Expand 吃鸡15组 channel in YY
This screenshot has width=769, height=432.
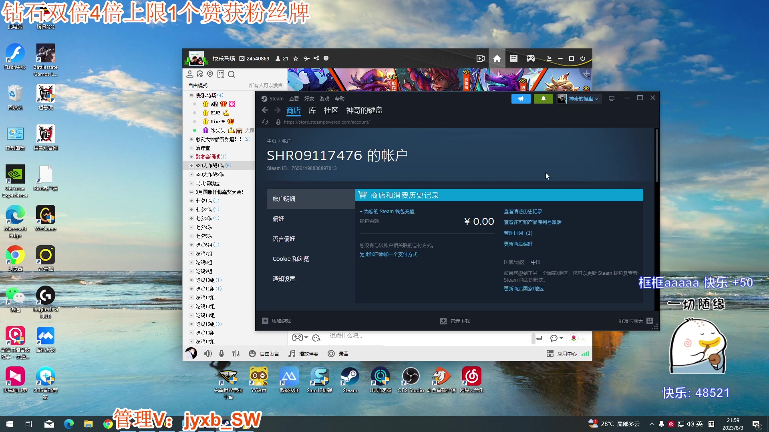(191, 324)
